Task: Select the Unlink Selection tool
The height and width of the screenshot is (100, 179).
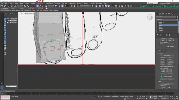Action: (12, 6)
